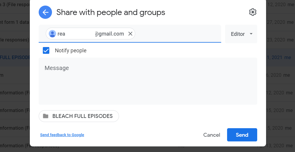Click the Notify people label text
Image resolution: width=295 pixels, height=152 pixels.
71,51
